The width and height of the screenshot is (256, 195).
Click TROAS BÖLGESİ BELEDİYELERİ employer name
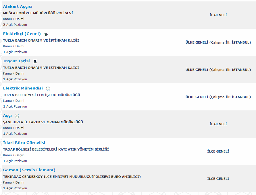coord(56,149)
